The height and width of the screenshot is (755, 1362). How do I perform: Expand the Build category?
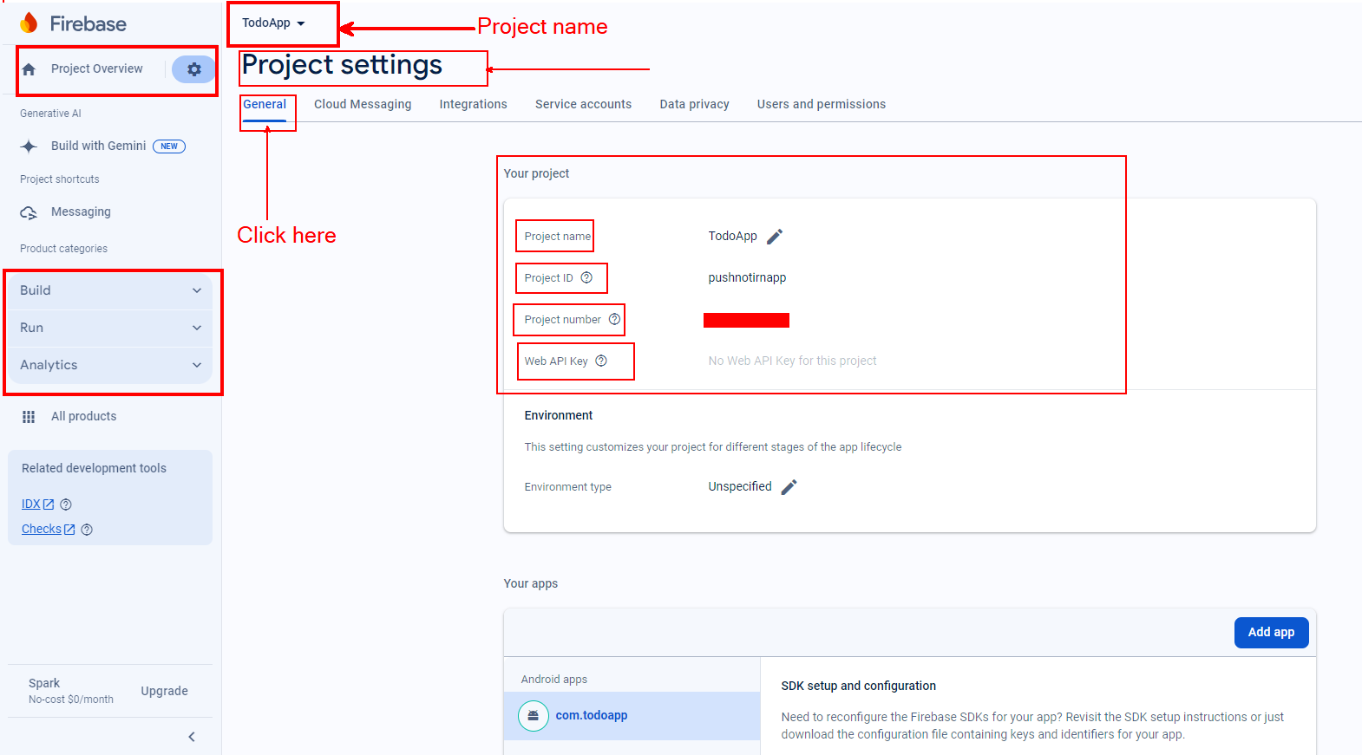coord(110,291)
